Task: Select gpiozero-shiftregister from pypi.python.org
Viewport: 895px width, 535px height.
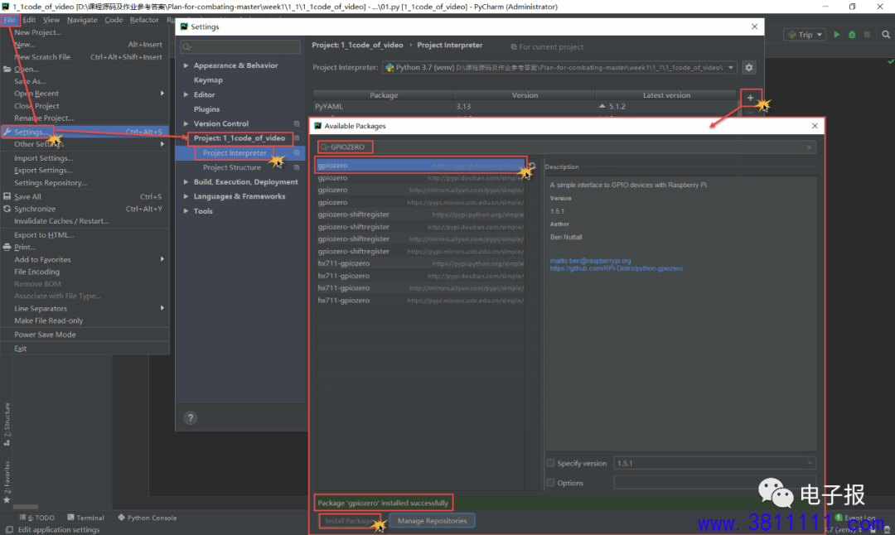Action: coord(421,214)
